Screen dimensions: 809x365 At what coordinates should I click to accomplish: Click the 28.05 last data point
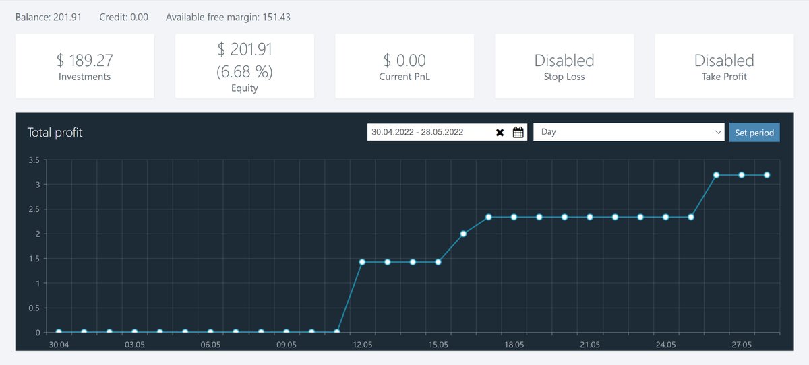click(x=767, y=175)
